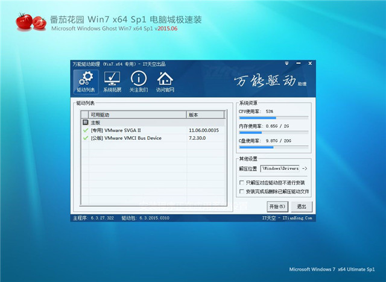Image resolution: width=386 pixels, height=282 pixels.
Task: Toggle check for VMware VMCI Bus Device
Action: [x=86, y=138]
